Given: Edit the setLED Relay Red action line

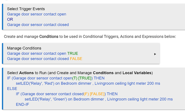Looking at the screenshot, I should click(88, 83).
